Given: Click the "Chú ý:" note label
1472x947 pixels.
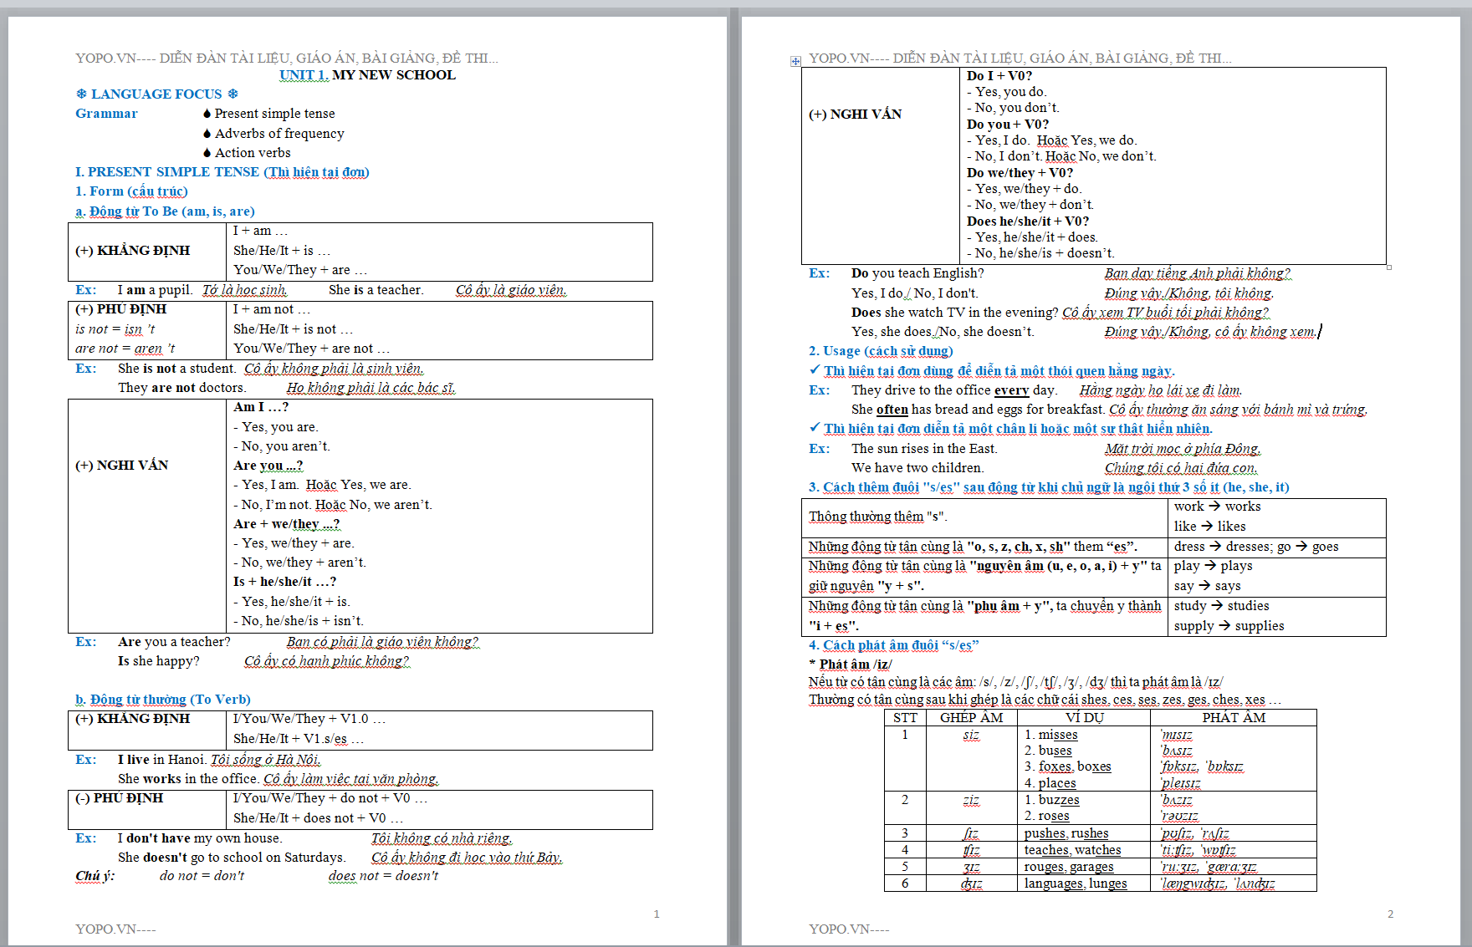Looking at the screenshot, I should (x=95, y=876).
